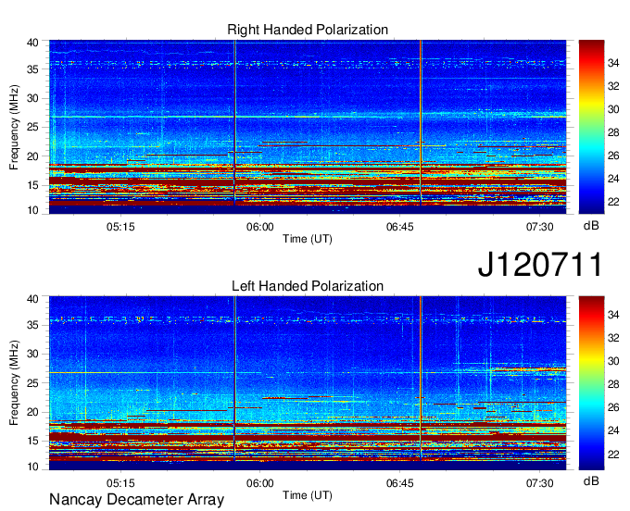The width and height of the screenshot is (630, 511).
Task: Click the 07:30 tick label on top plot
Action: tap(539, 227)
